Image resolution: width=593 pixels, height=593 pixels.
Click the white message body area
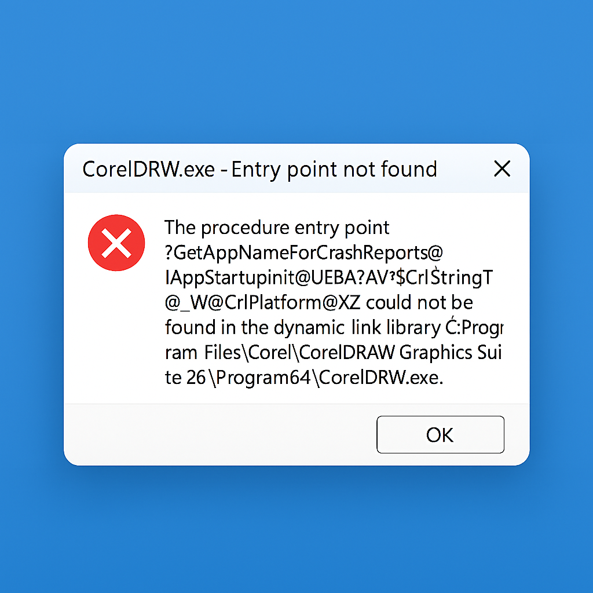pyautogui.click(x=296, y=301)
